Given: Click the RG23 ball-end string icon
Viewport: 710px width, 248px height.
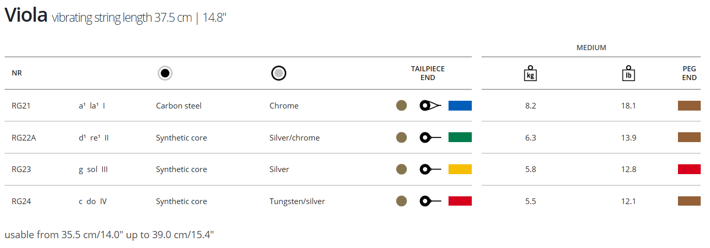Looking at the screenshot, I should pyautogui.click(x=430, y=169).
